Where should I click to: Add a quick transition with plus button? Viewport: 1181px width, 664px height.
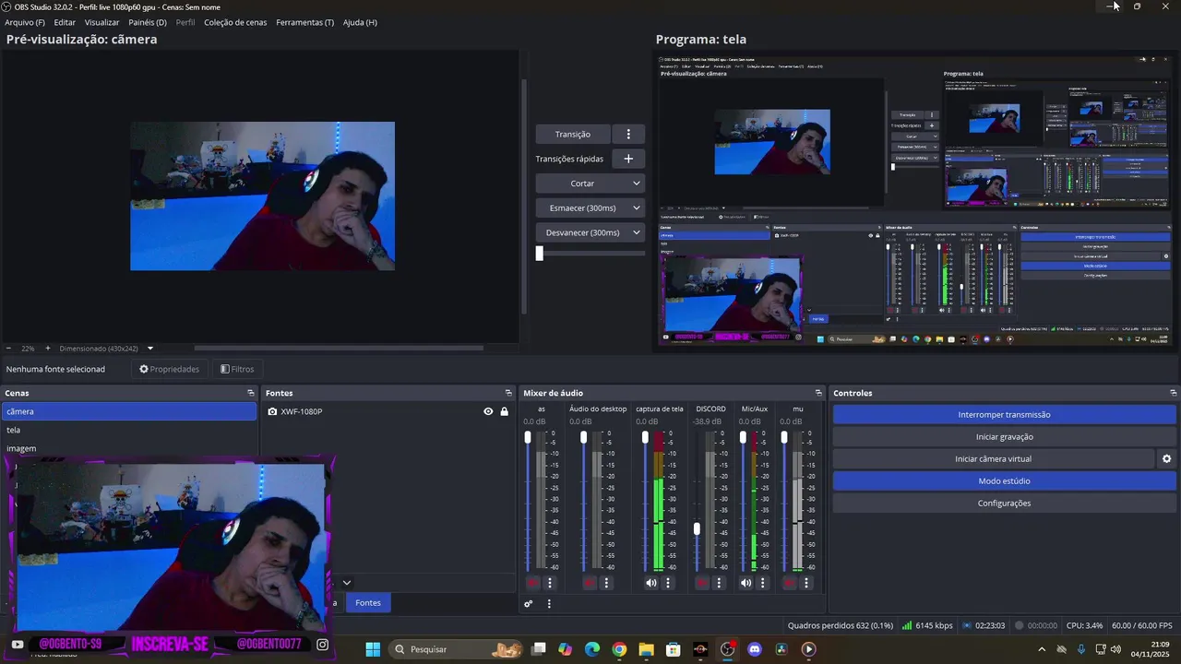628,159
